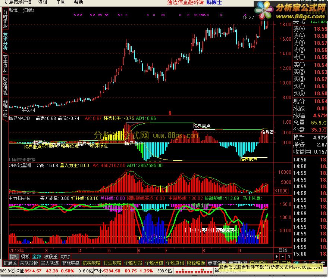Click the 2013年 label on the time axis
Screen dimensions: 329x278
tap(16, 250)
